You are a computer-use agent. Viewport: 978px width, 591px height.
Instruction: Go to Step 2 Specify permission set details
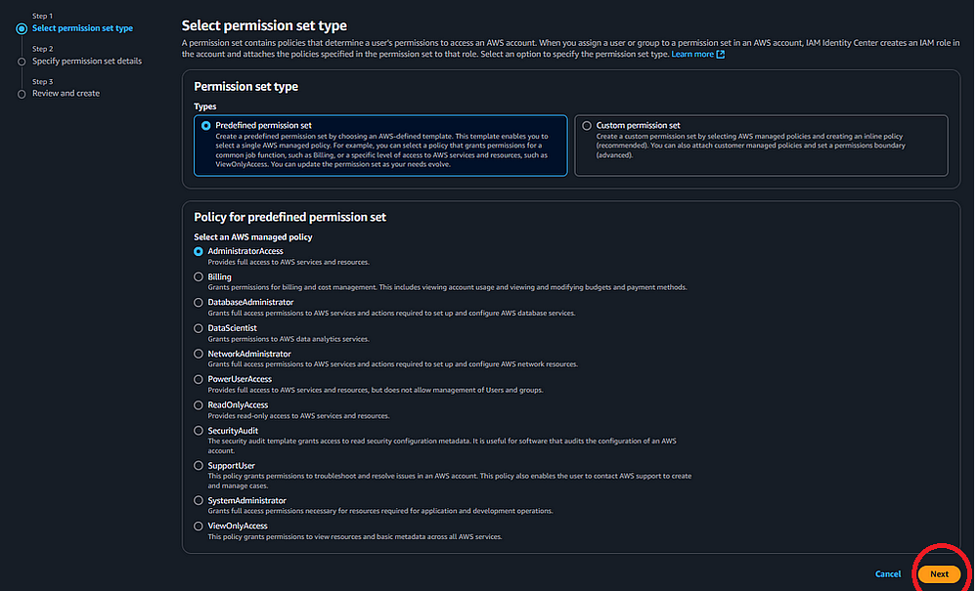pyautogui.click(x=87, y=61)
